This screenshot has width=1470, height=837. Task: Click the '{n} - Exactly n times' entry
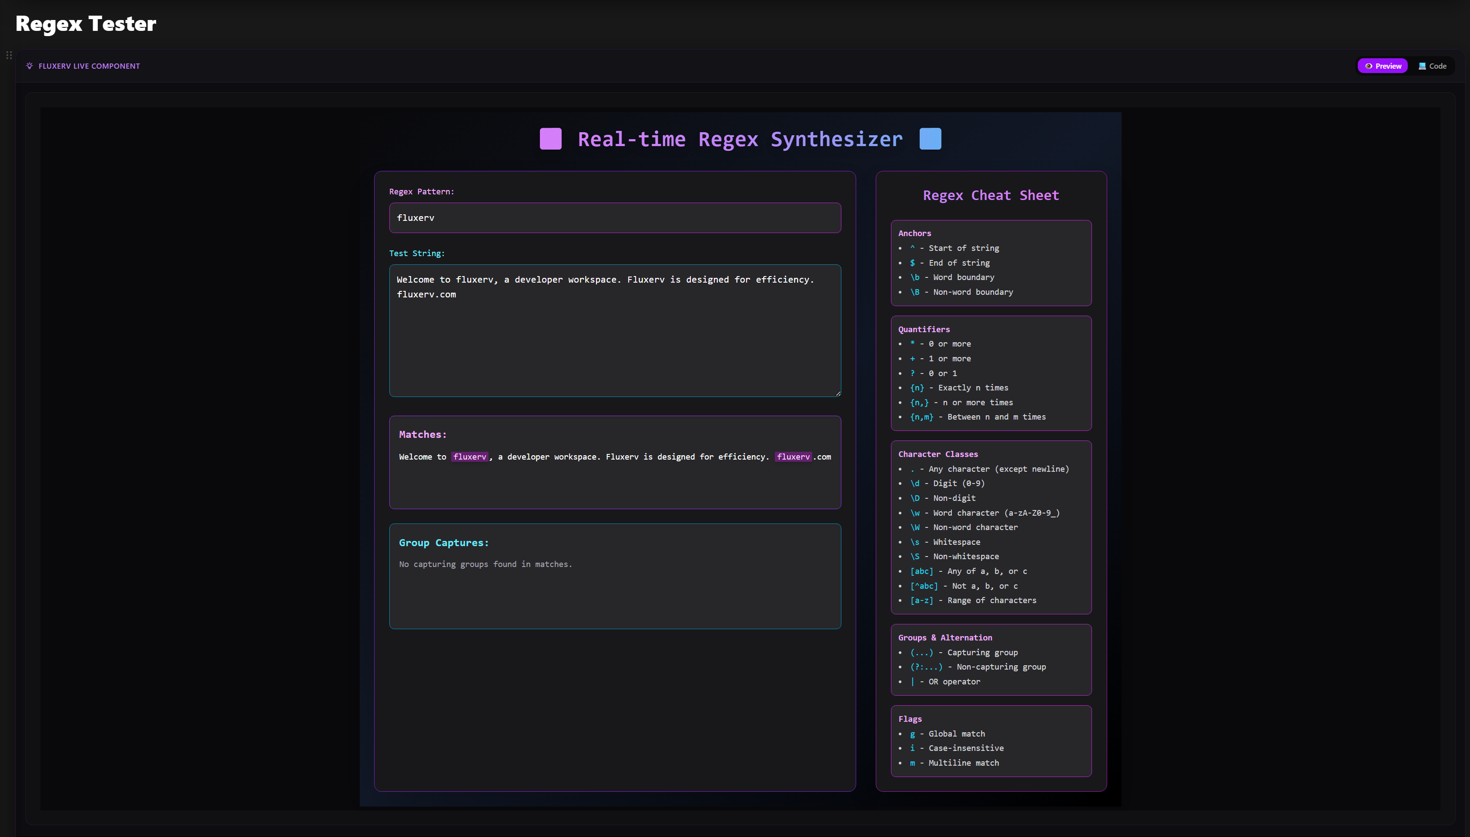click(959, 388)
